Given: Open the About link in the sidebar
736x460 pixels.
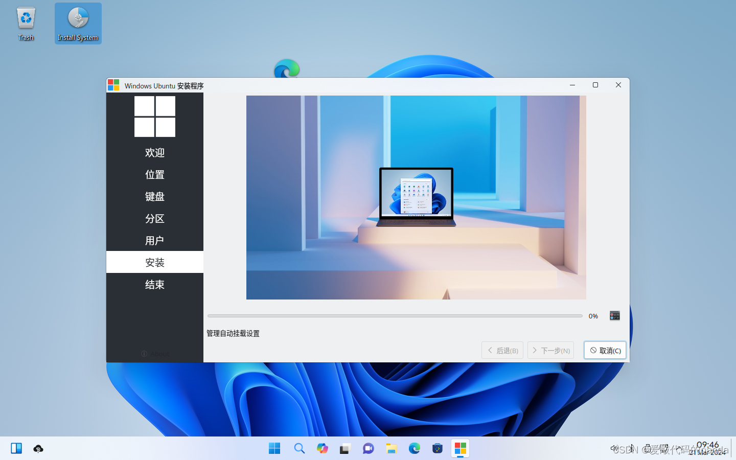Looking at the screenshot, I should 155,354.
